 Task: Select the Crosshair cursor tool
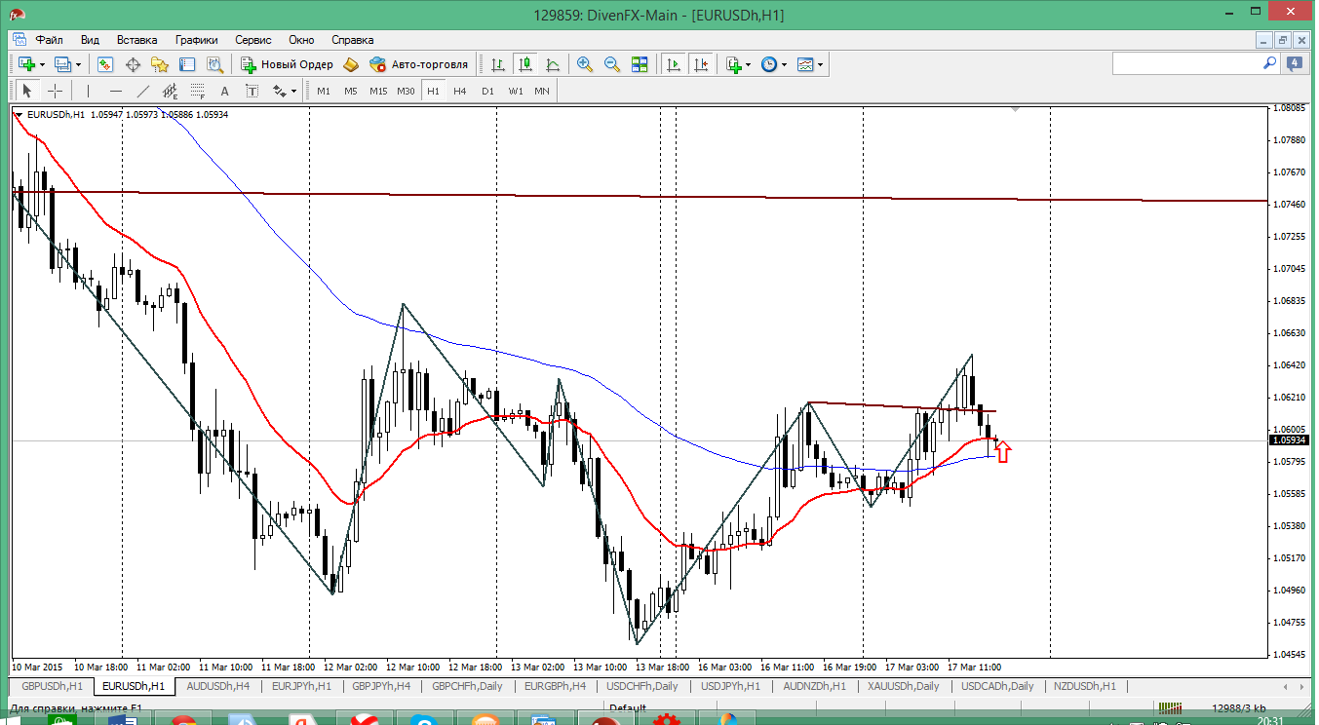56,91
